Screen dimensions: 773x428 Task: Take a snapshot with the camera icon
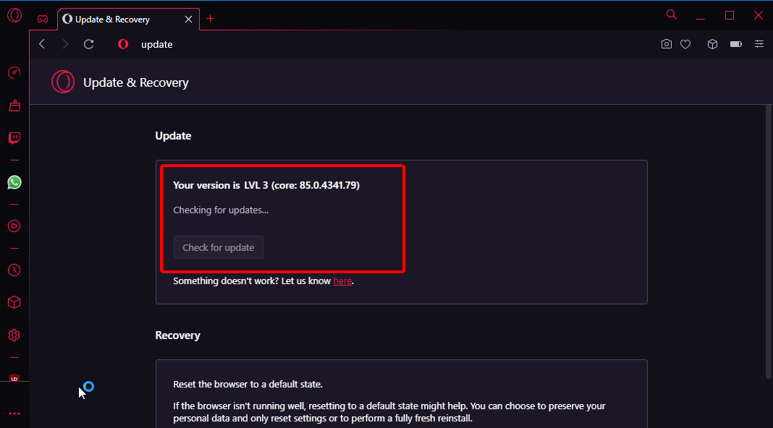[x=666, y=44]
